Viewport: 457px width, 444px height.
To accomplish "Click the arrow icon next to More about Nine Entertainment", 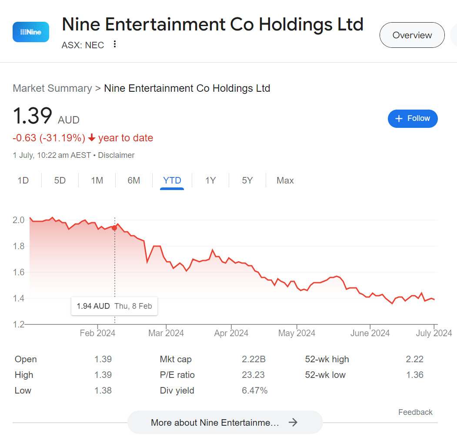I will coord(293,422).
